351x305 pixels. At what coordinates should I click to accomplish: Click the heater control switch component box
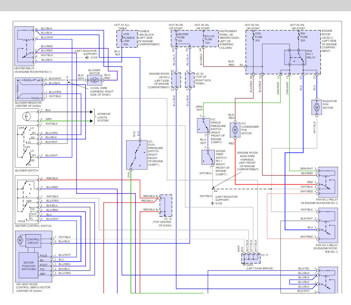[27, 199]
